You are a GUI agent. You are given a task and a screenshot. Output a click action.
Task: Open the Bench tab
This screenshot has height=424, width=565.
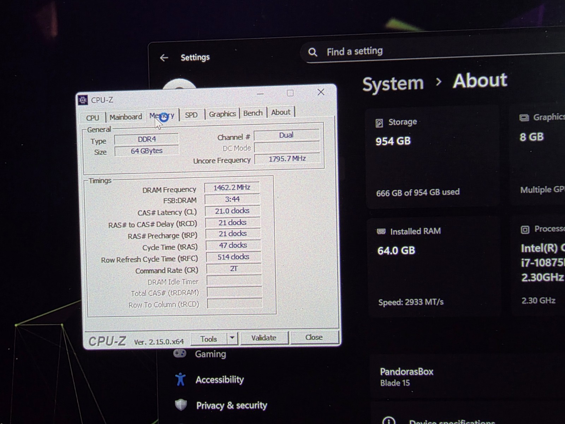click(x=253, y=113)
